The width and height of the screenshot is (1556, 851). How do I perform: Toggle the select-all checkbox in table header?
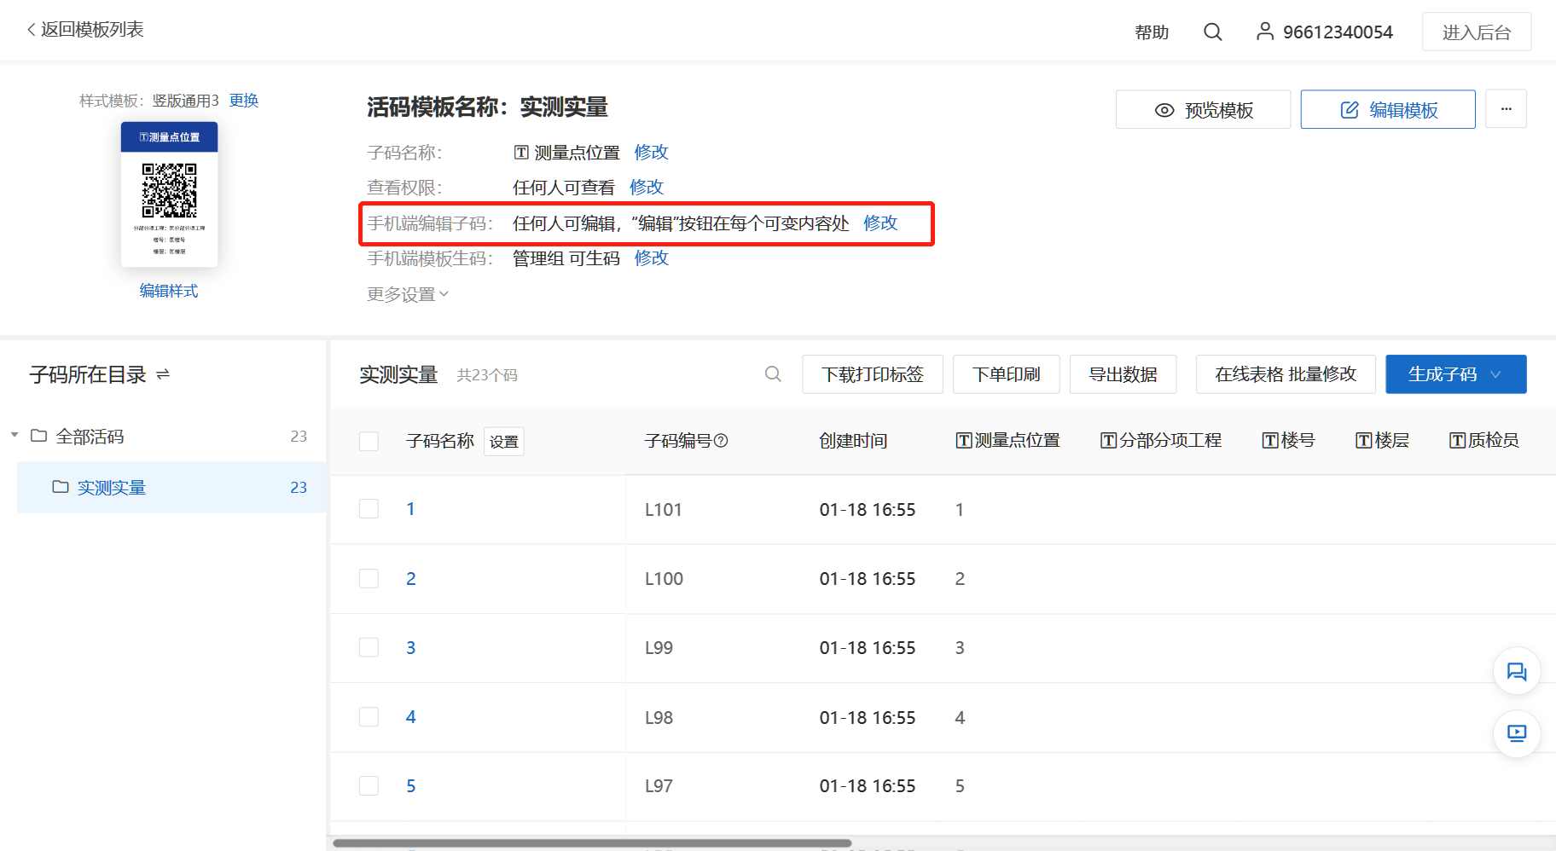pos(369,441)
